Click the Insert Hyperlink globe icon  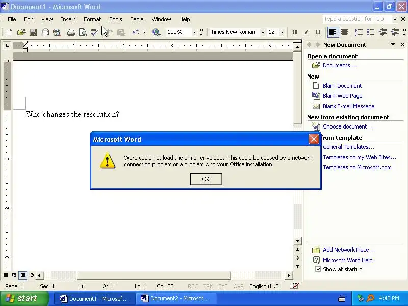pyautogui.click(x=157, y=32)
